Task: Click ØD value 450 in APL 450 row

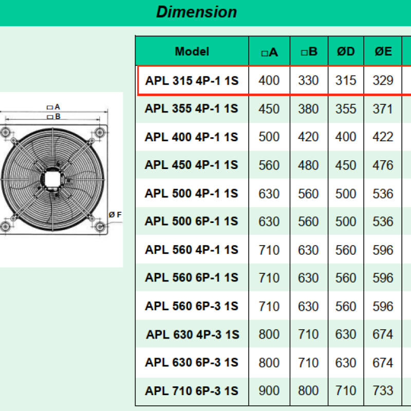Action: click(x=346, y=165)
